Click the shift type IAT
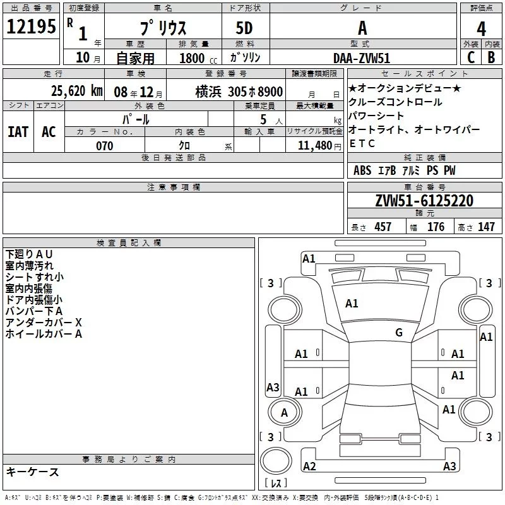505x505 pixels. [x=18, y=132]
